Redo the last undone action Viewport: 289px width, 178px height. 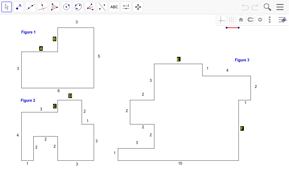(x=255, y=7)
